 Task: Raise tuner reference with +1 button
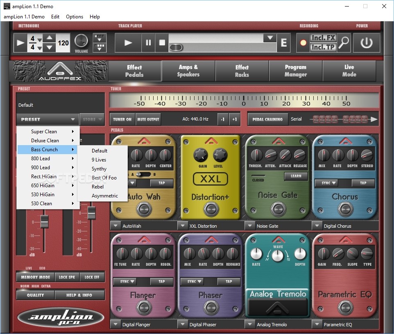234,119
